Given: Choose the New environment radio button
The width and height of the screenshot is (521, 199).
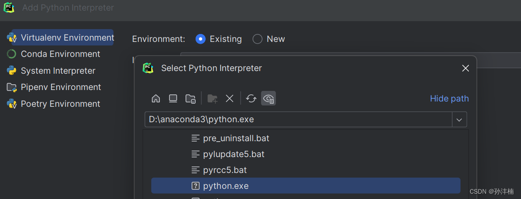Looking at the screenshot, I should [x=257, y=39].
